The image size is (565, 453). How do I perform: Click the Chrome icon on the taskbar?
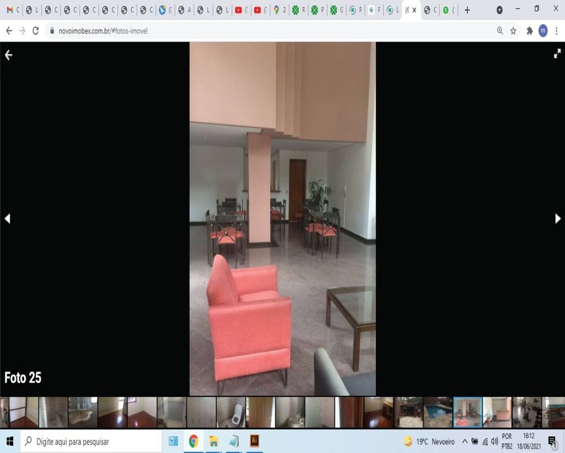pos(193,441)
